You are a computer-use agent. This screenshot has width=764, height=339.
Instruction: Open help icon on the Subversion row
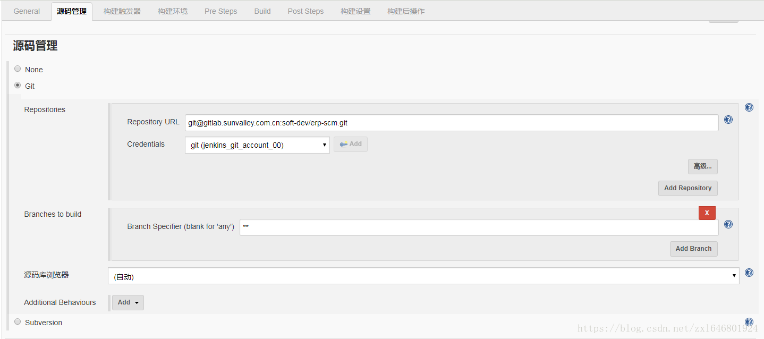click(749, 322)
